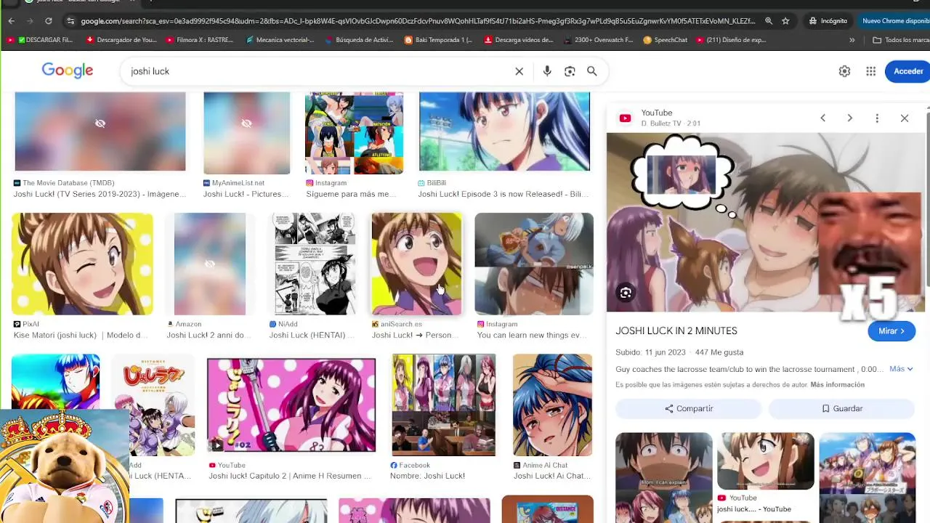Click YouTube source icon in preview panel

[625, 118]
